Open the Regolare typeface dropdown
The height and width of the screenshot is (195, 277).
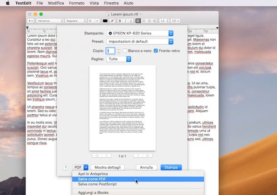pos(76,21)
